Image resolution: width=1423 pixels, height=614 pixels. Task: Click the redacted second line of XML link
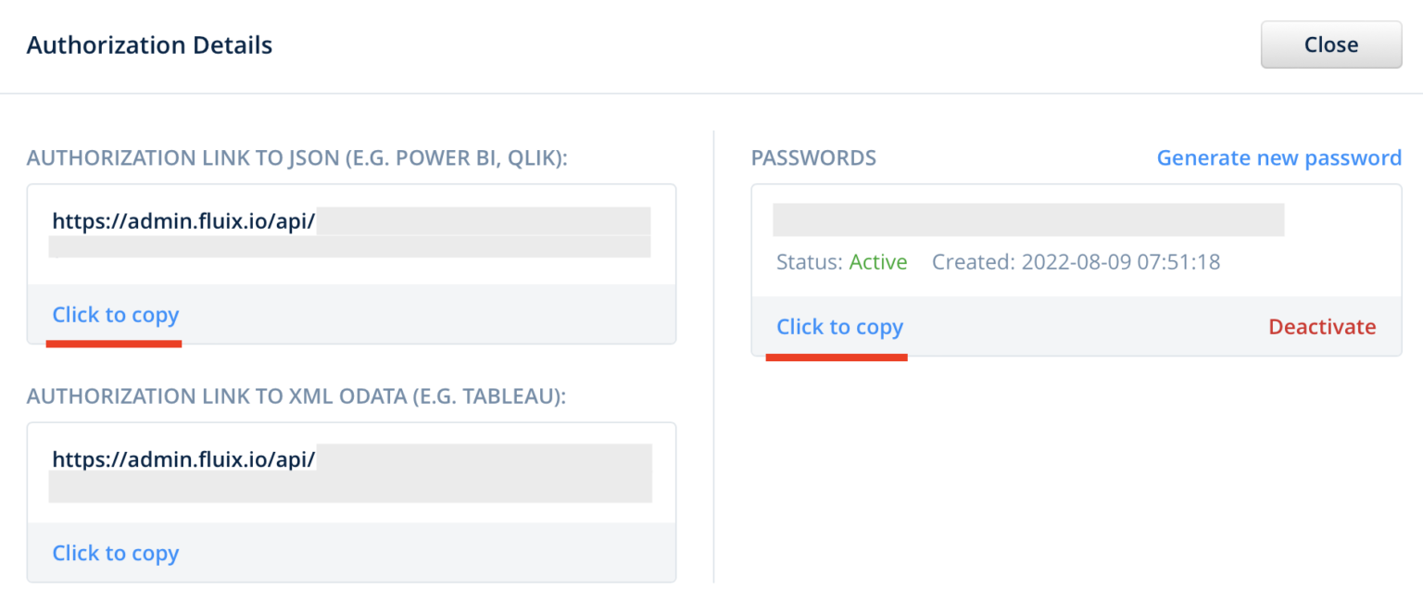coord(350,487)
